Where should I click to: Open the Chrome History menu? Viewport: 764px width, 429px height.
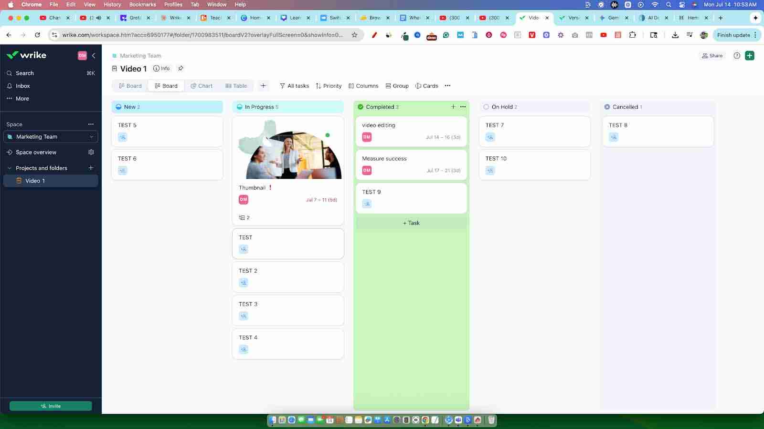tap(112, 4)
